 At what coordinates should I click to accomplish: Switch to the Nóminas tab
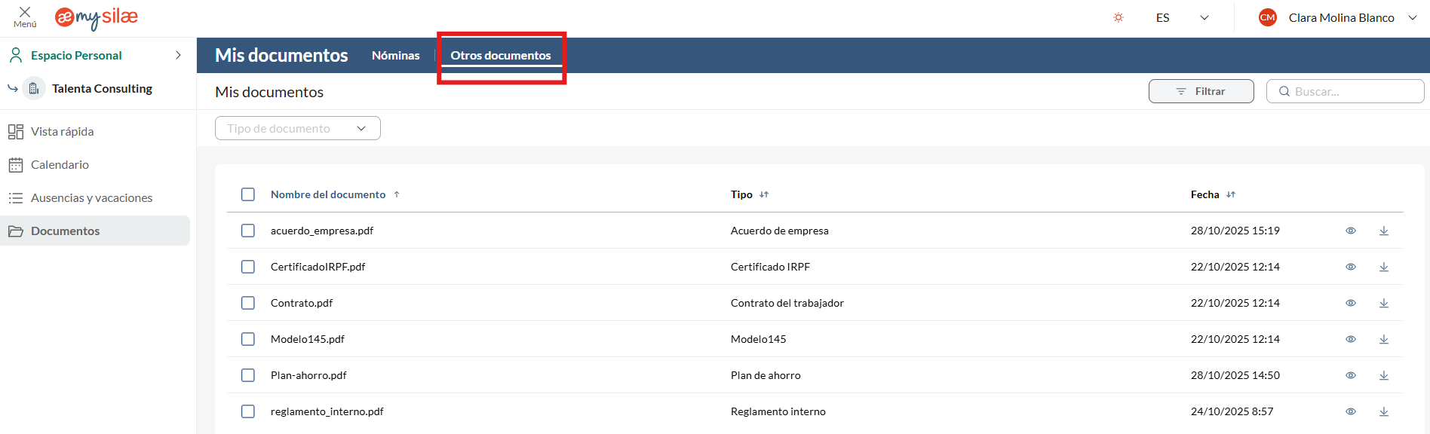tap(395, 55)
